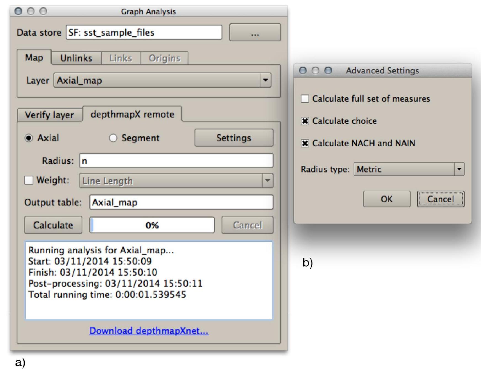This screenshot has width=481, height=370.
Task: Cancel the Advanced Settings dialog
Action: click(440, 199)
